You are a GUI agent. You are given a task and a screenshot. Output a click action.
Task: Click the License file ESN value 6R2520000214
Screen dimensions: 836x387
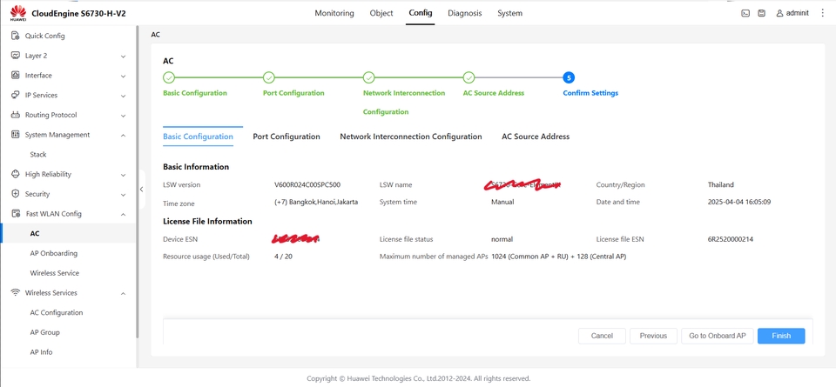click(731, 239)
